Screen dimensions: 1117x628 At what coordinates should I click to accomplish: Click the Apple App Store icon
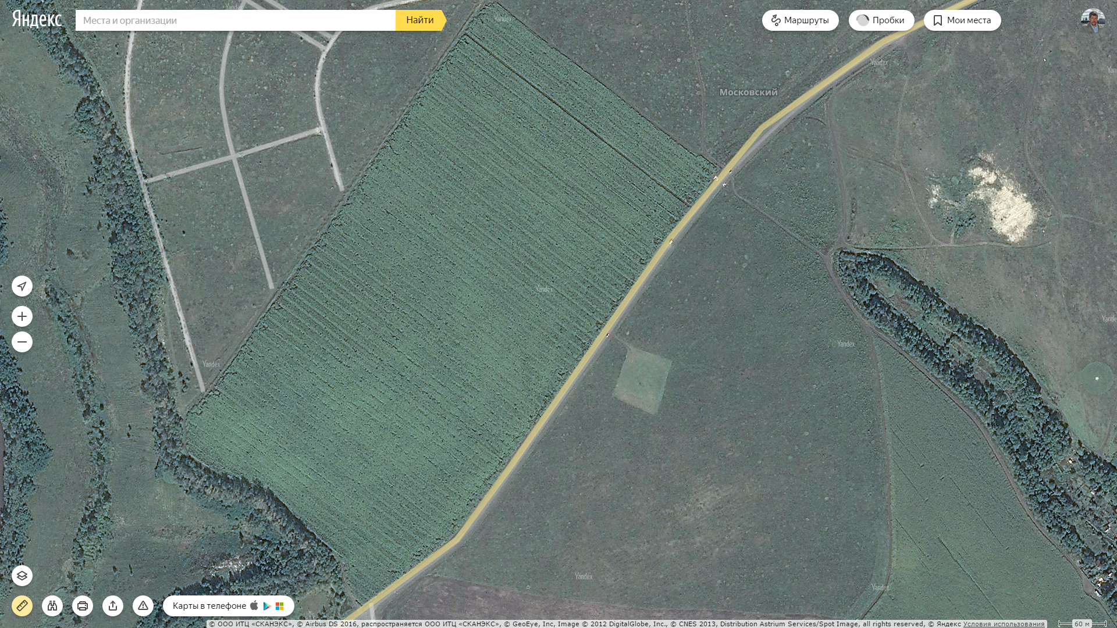254,605
